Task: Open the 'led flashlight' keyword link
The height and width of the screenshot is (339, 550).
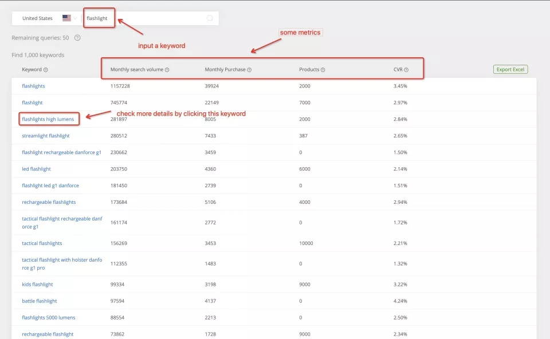Action: click(x=36, y=169)
